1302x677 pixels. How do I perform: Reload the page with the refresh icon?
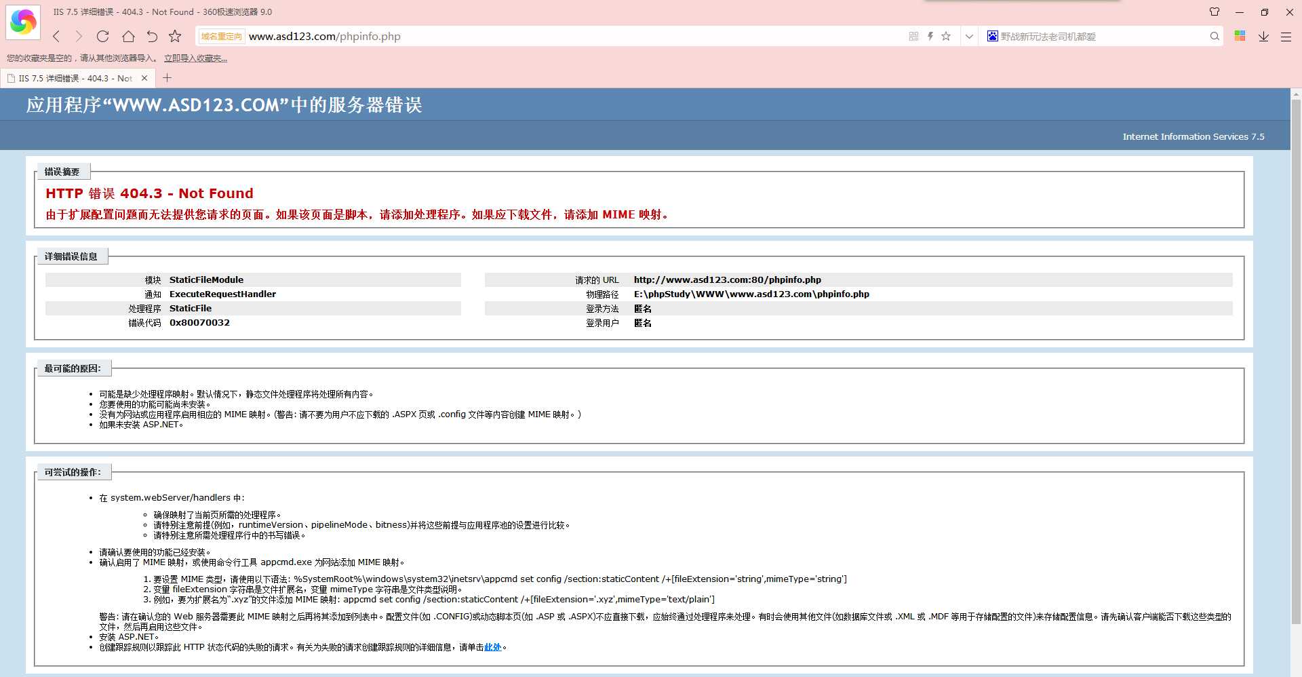tap(103, 37)
